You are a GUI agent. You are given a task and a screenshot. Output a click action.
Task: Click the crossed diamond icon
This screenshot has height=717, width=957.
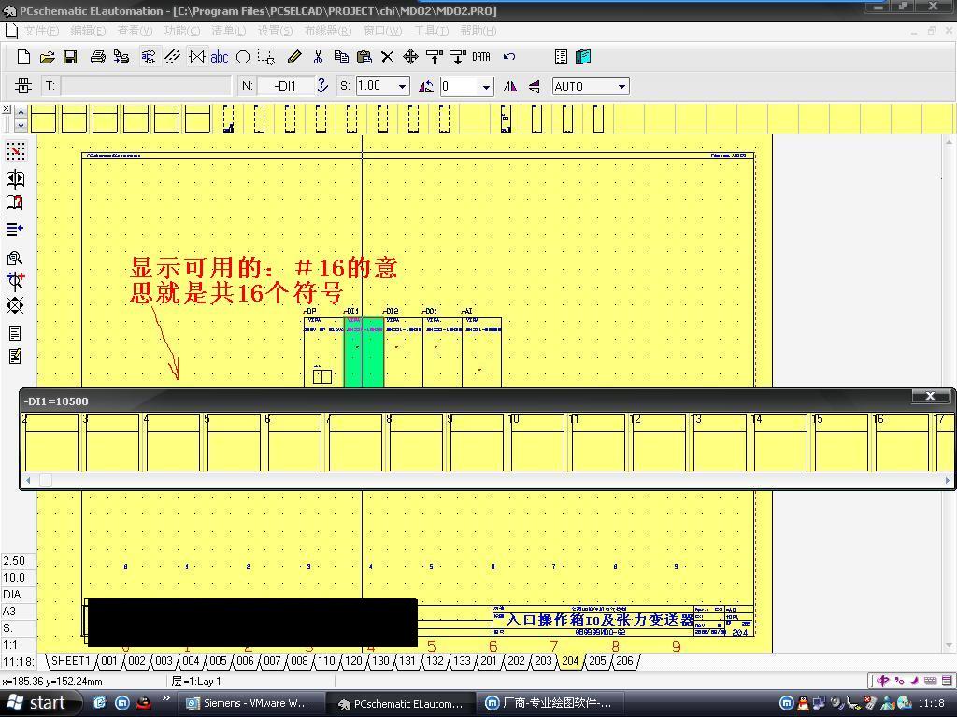pos(15,305)
